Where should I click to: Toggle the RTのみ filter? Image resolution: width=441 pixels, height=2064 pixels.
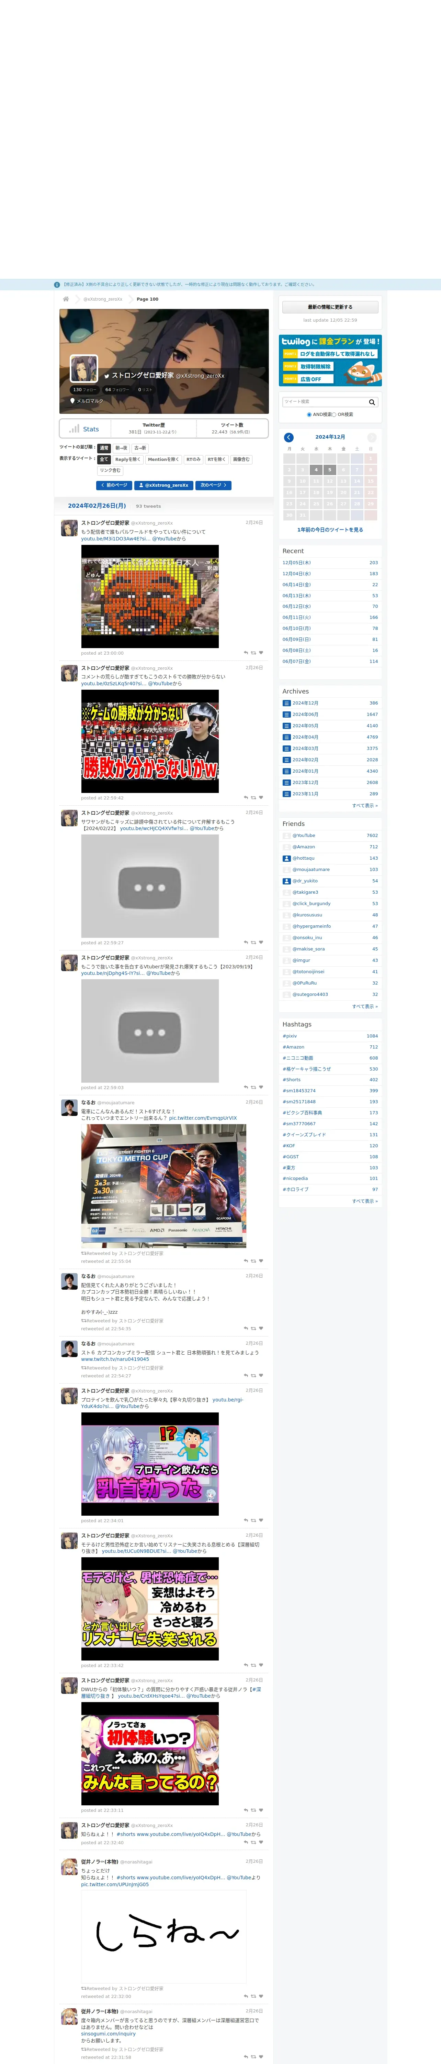click(193, 460)
